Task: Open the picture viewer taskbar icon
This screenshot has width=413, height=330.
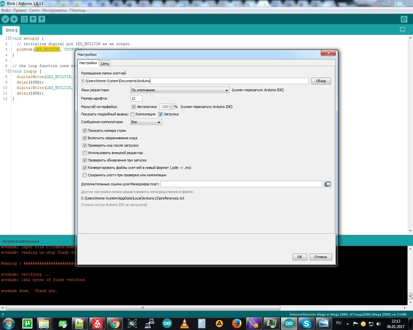Action: click(x=324, y=324)
